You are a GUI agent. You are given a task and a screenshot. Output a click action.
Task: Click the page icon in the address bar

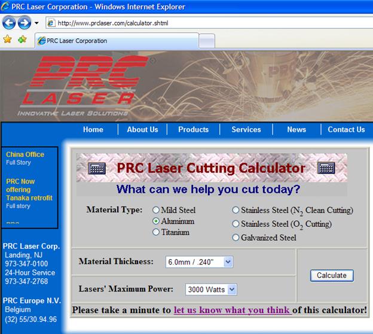[51, 23]
